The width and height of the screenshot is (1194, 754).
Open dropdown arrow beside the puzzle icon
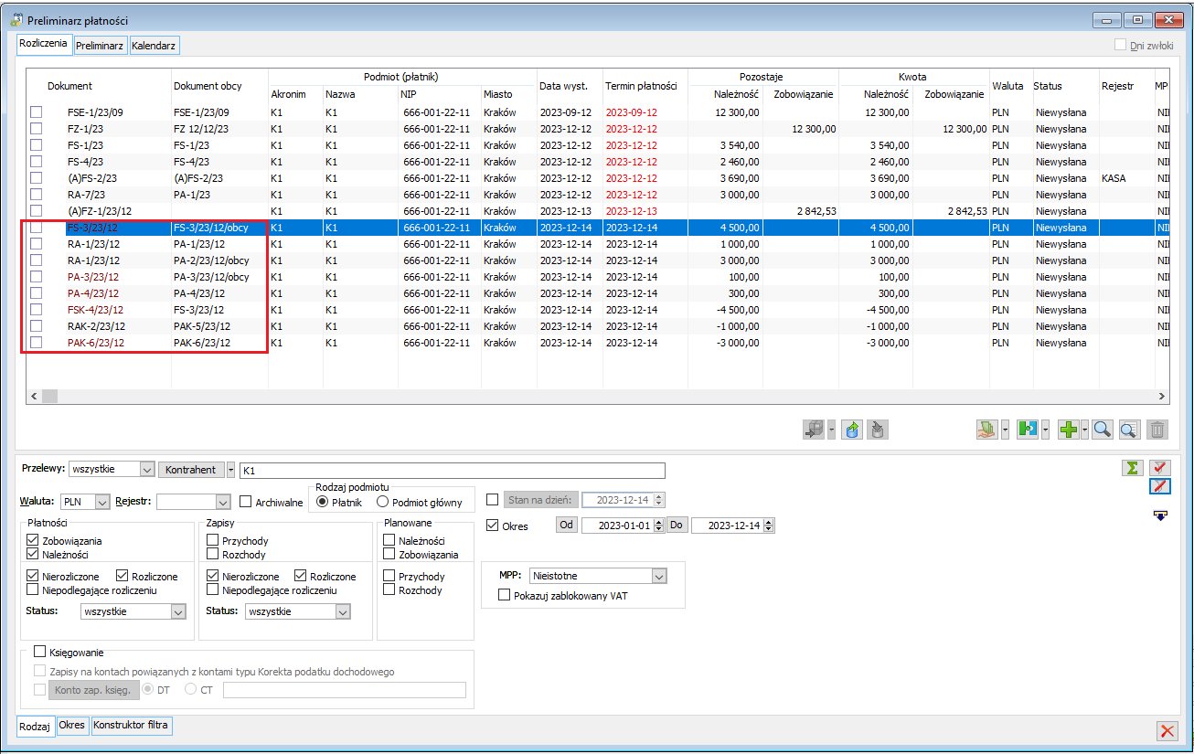tap(1045, 430)
